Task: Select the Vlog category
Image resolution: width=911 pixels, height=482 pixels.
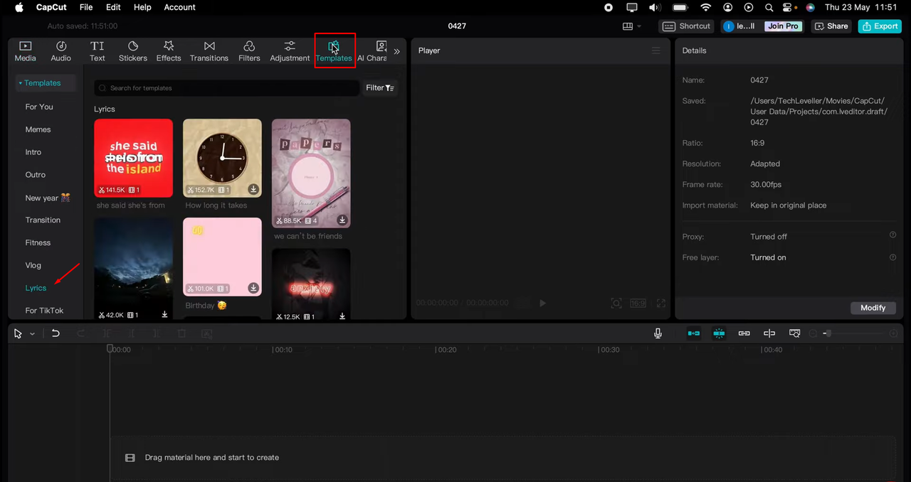Action: click(x=33, y=265)
